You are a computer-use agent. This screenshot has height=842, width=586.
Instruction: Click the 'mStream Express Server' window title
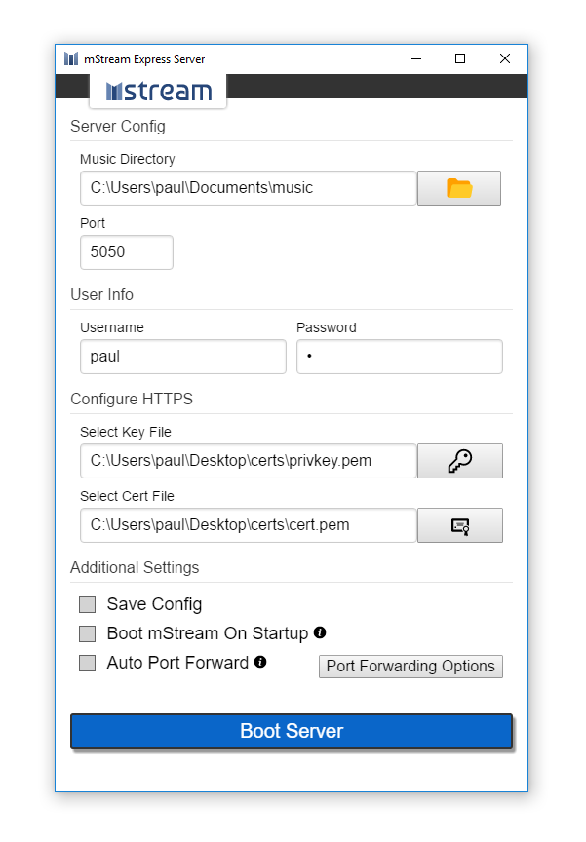[x=144, y=59]
